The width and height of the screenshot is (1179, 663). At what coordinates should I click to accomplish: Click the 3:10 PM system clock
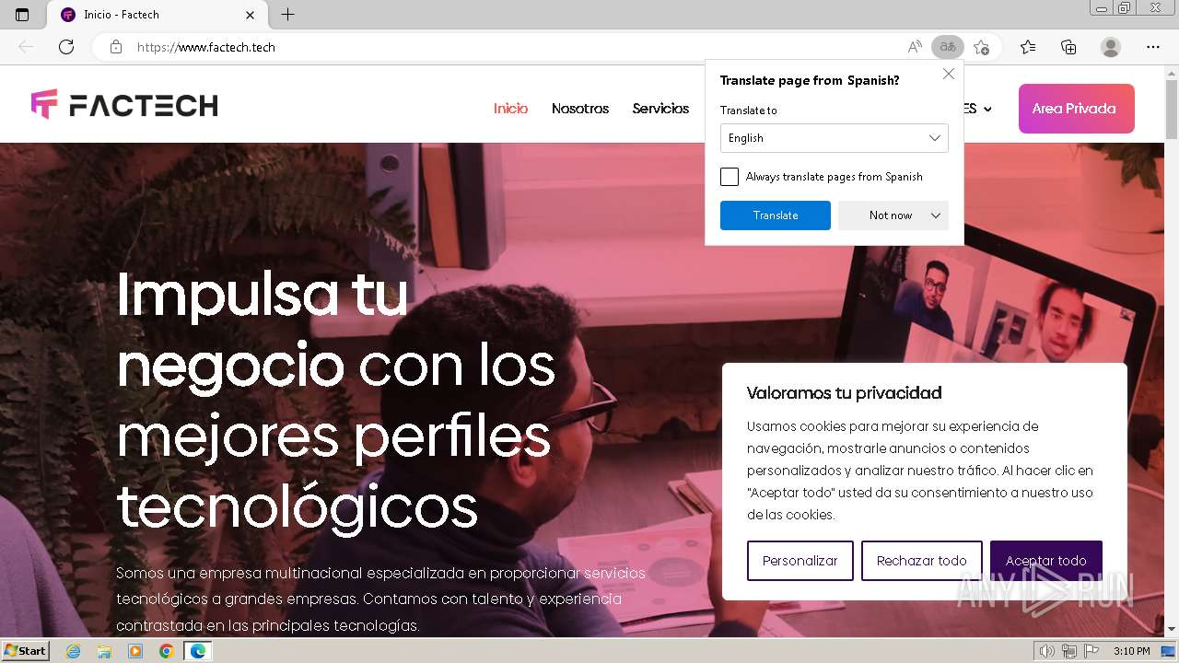[1131, 651]
